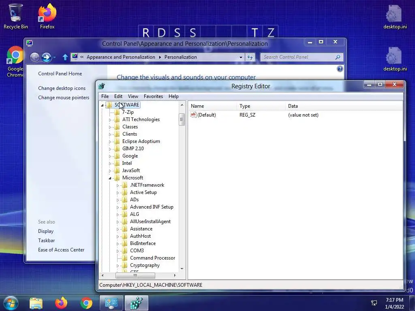Click the tree horizontal scrollbar thumb
This screenshot has height=311, width=415.
pos(135,275)
